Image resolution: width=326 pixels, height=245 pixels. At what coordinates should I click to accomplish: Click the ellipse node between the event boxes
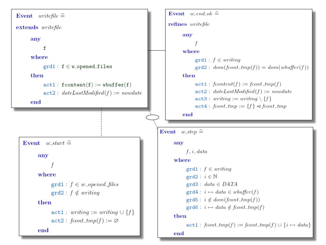[152, 117]
